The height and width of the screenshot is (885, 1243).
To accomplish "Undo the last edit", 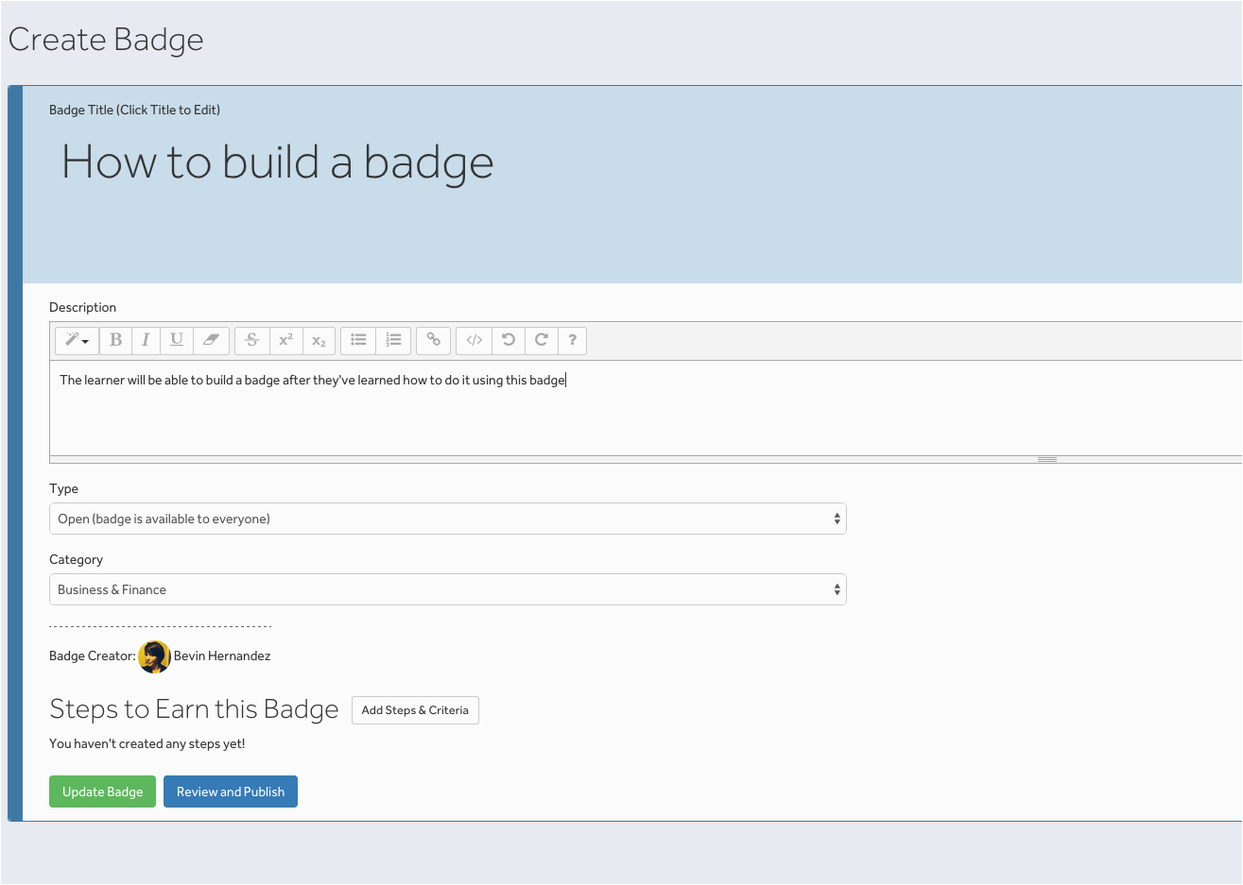I will click(x=509, y=340).
